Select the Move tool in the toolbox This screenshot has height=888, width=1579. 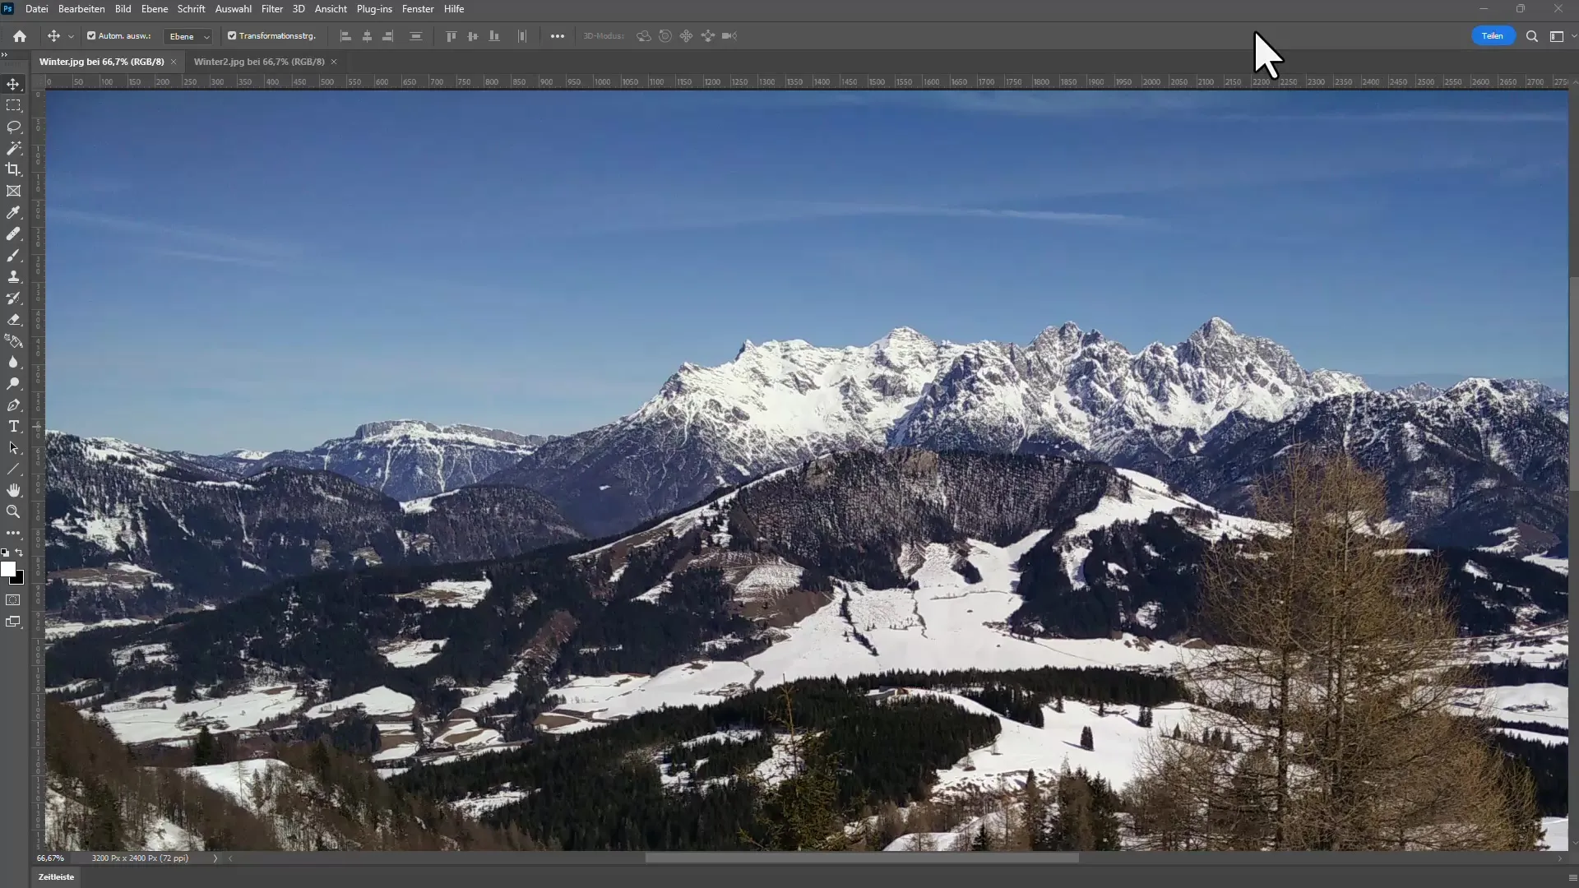tap(13, 84)
